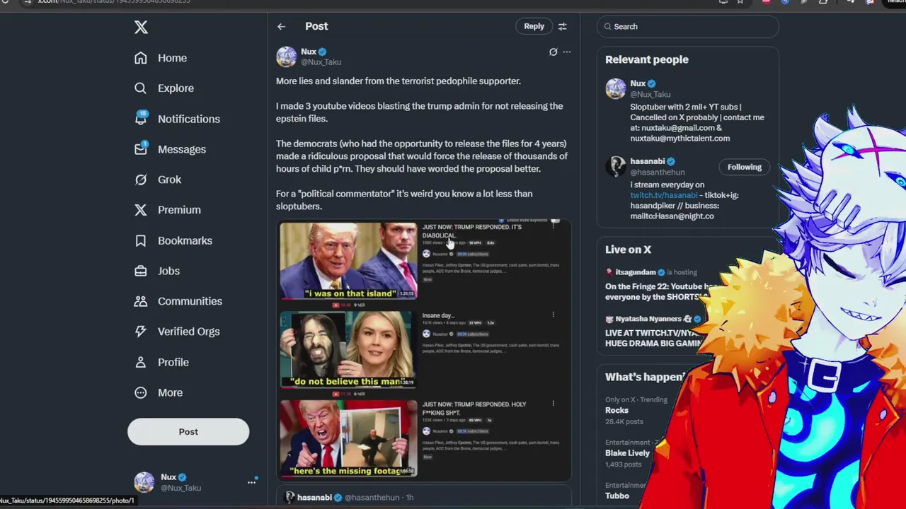Click the Bookmarks icon
The image size is (906, 509).
(x=141, y=240)
